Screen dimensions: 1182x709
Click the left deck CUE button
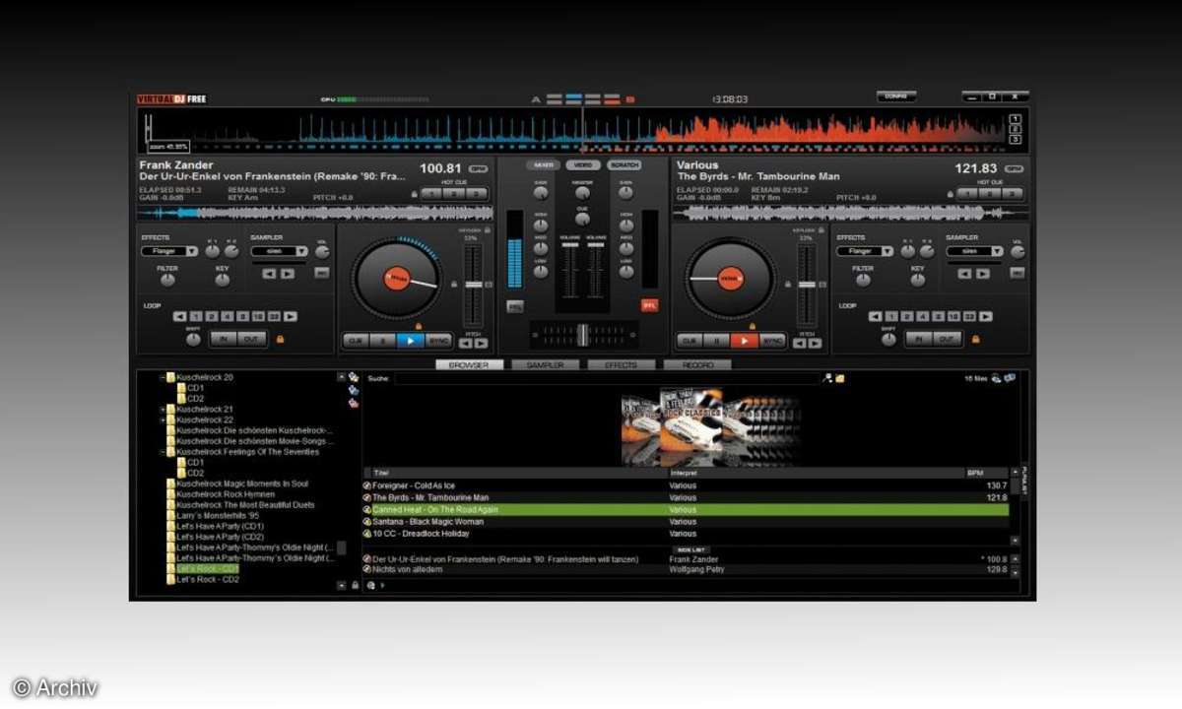(x=356, y=341)
